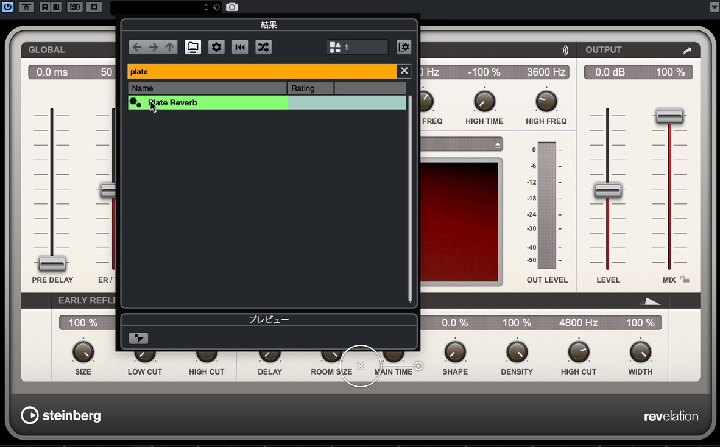Click the 0.0 ms pre delay value
The image size is (720, 447).
pyautogui.click(x=52, y=72)
